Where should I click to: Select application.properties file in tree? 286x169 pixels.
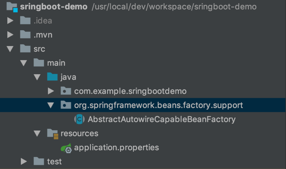(116, 147)
